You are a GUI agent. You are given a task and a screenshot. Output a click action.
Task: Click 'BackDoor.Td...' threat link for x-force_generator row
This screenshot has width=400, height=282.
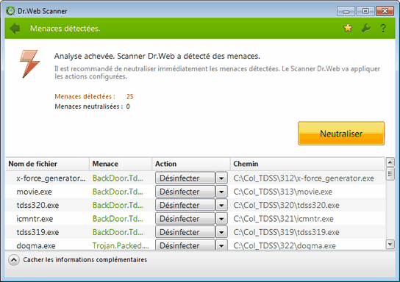pyautogui.click(x=118, y=178)
